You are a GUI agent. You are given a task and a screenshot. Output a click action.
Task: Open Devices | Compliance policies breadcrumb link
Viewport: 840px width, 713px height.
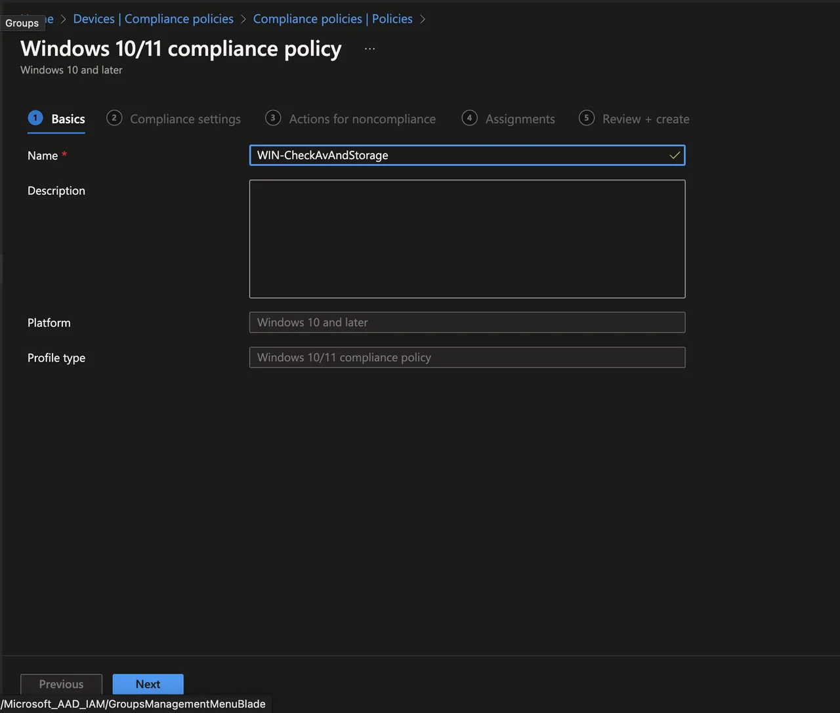point(154,19)
